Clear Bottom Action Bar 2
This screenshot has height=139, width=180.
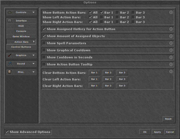(x=108, y=73)
